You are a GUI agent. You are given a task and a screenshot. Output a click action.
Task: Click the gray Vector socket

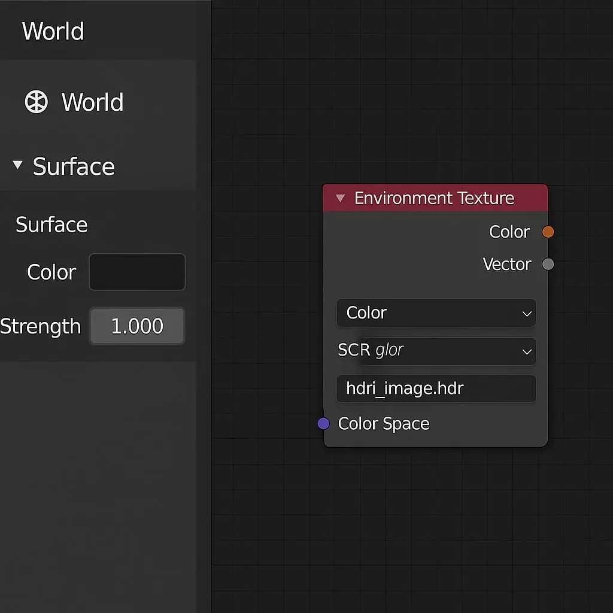click(548, 264)
